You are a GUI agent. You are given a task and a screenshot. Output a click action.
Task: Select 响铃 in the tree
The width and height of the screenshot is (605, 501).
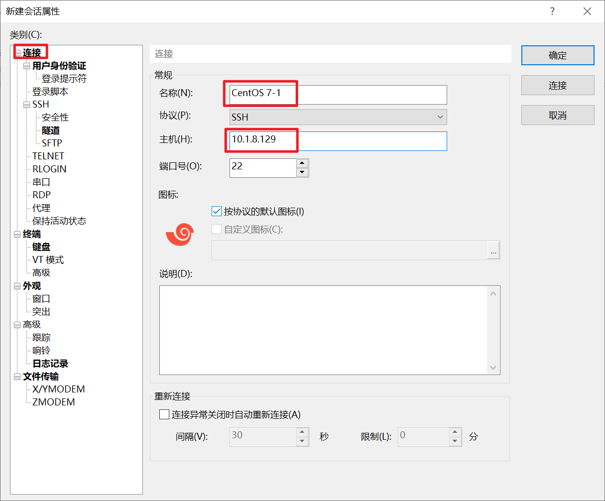point(41,351)
